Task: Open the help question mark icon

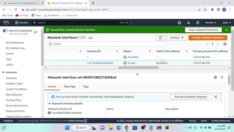Action: [197, 23]
